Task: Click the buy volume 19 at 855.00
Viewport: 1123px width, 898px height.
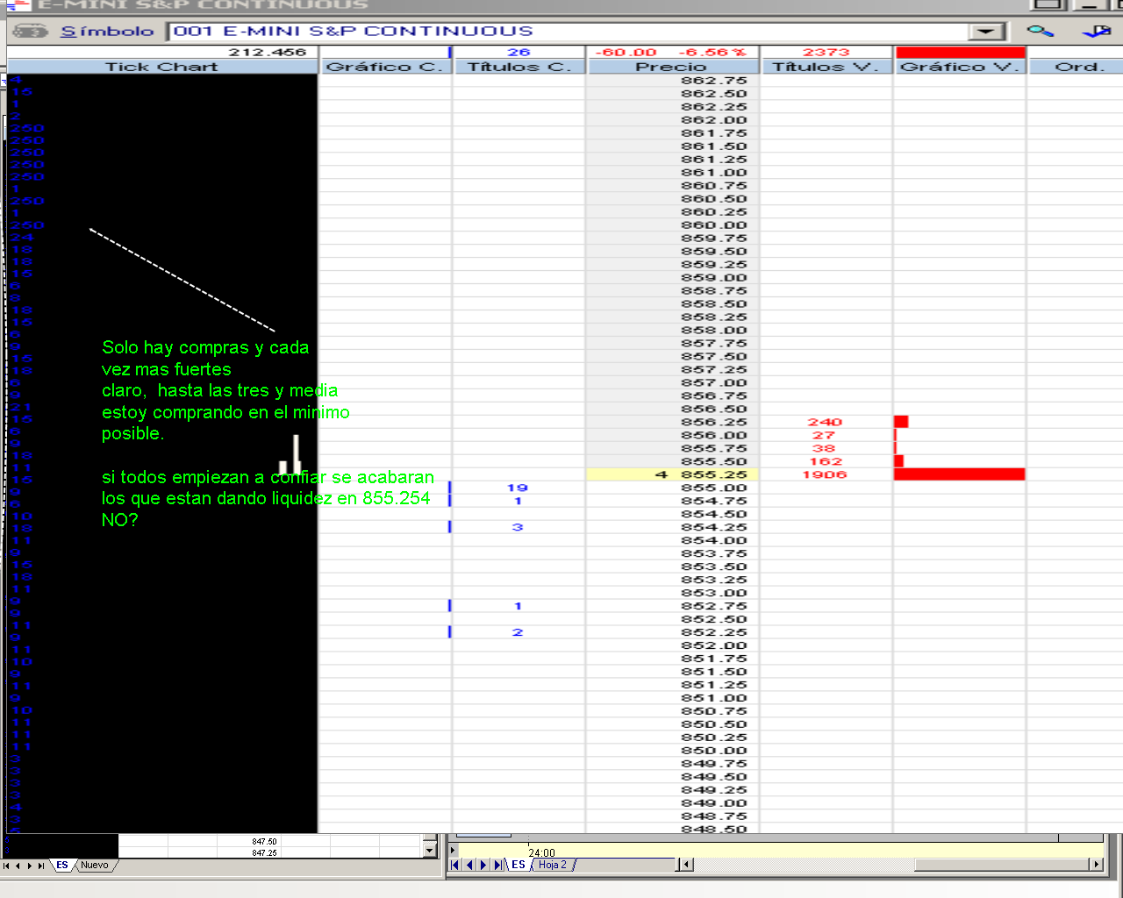Action: (x=518, y=488)
